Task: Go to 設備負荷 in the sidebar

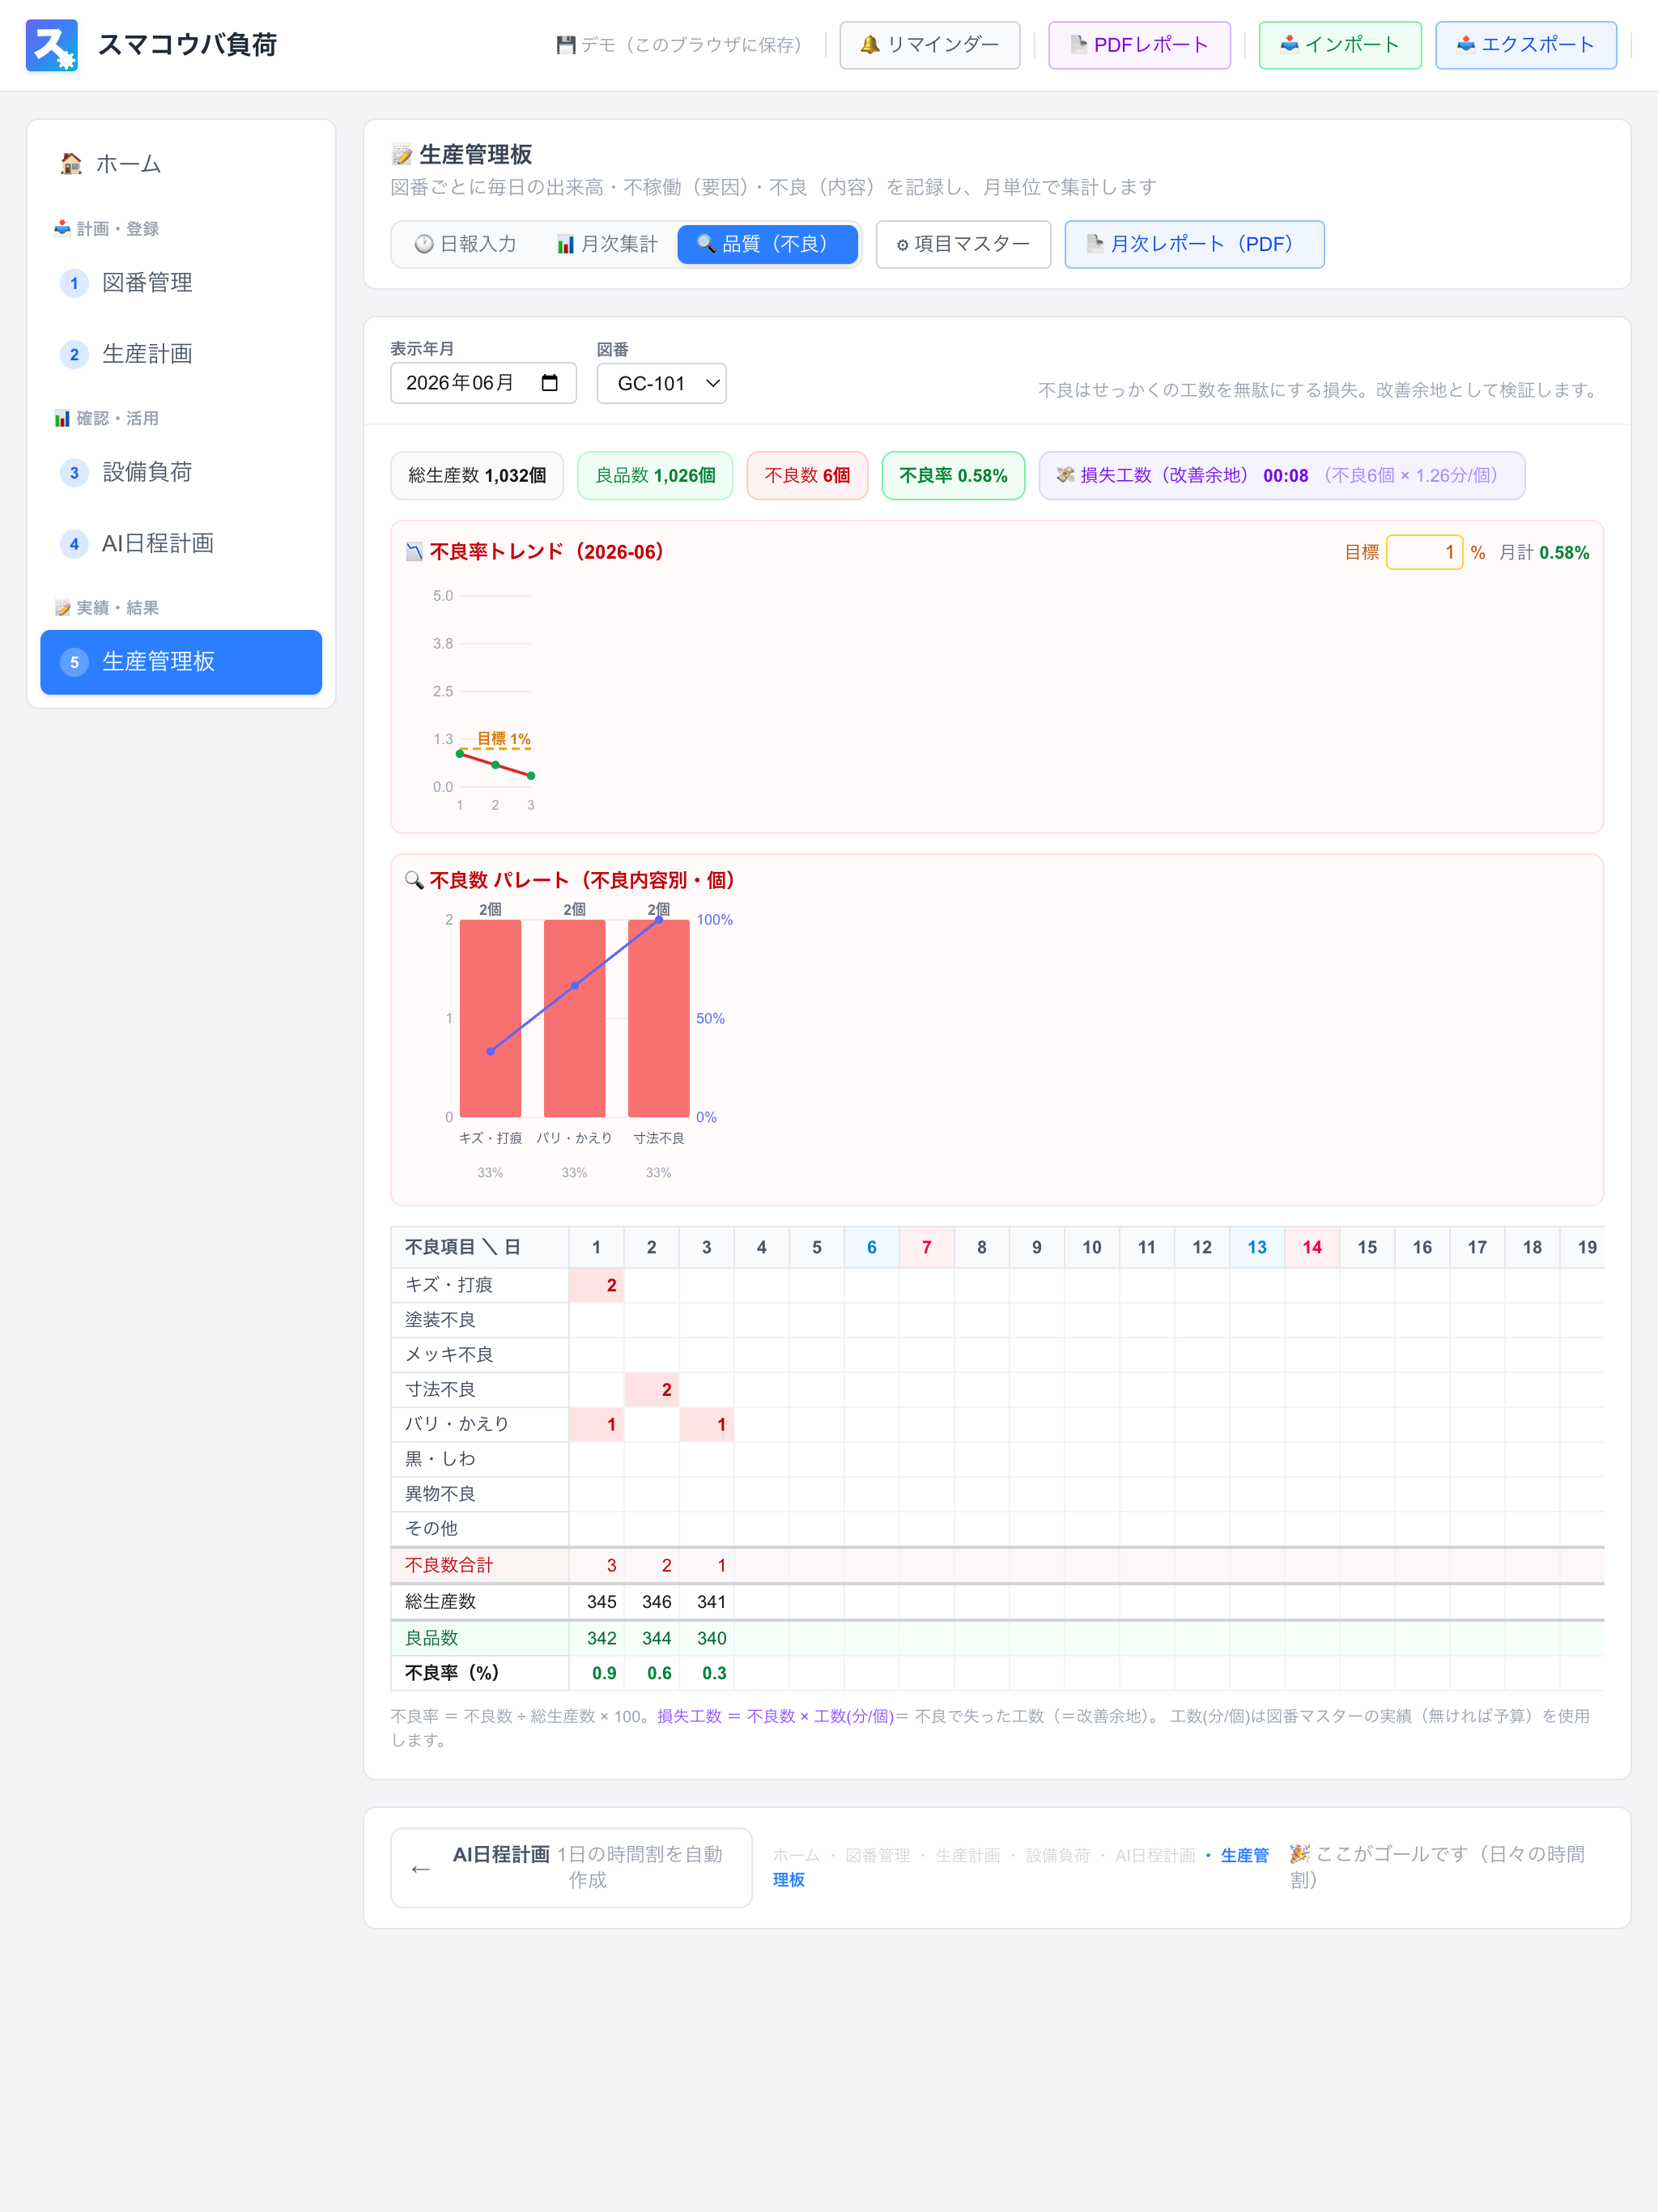Action: [x=181, y=473]
